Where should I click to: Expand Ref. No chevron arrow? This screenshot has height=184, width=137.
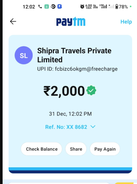[93, 126]
